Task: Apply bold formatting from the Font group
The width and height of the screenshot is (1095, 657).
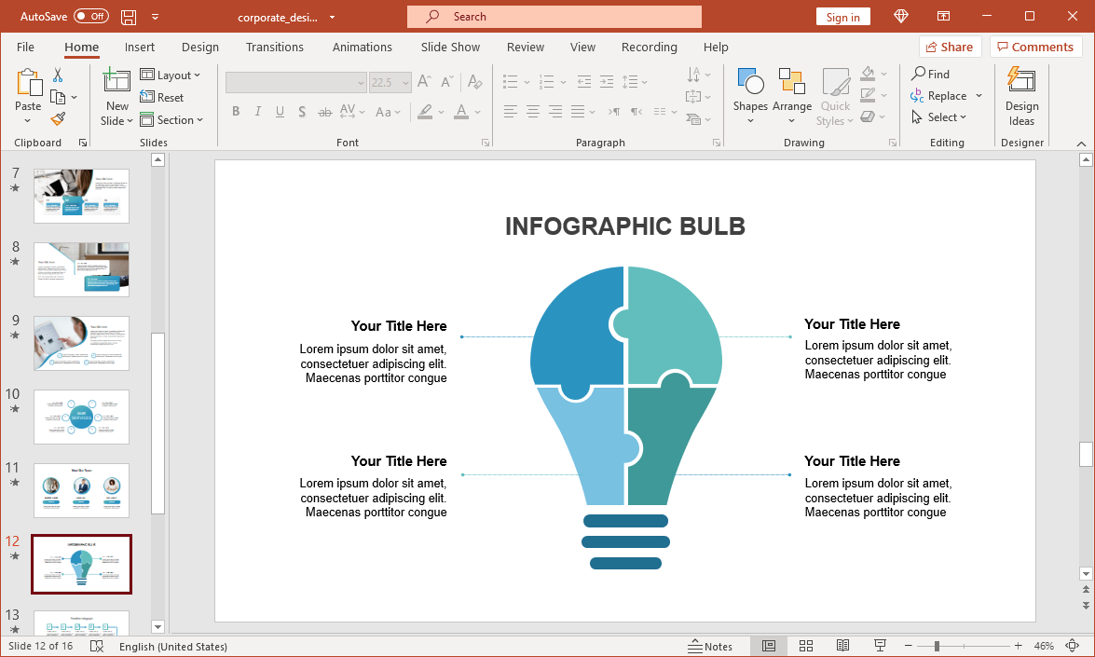Action: [236, 112]
